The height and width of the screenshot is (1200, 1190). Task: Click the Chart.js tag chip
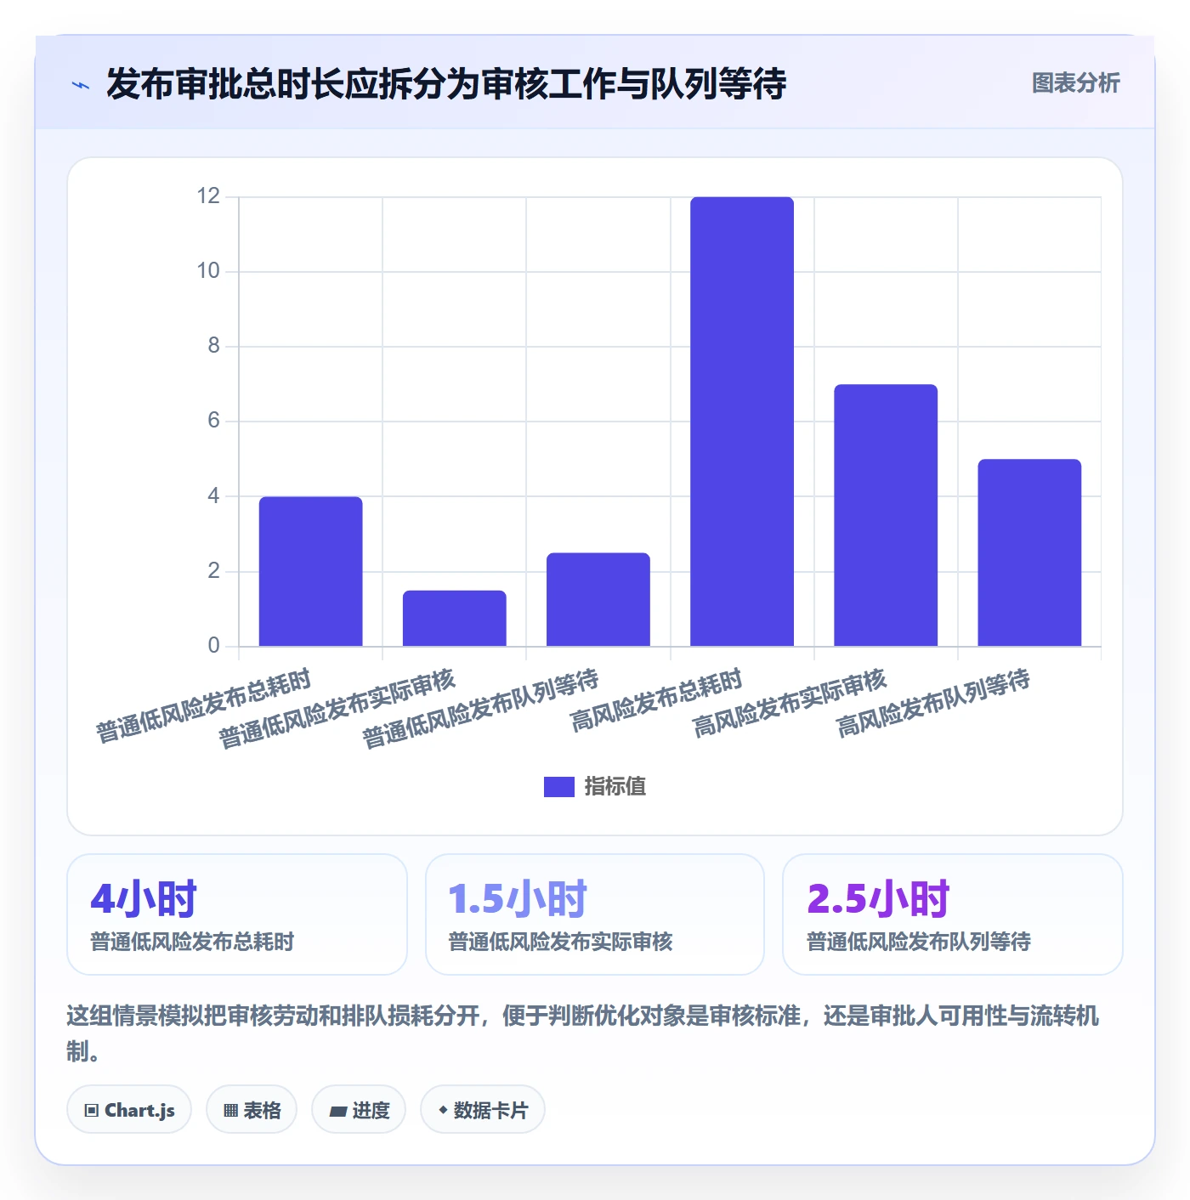click(129, 1110)
